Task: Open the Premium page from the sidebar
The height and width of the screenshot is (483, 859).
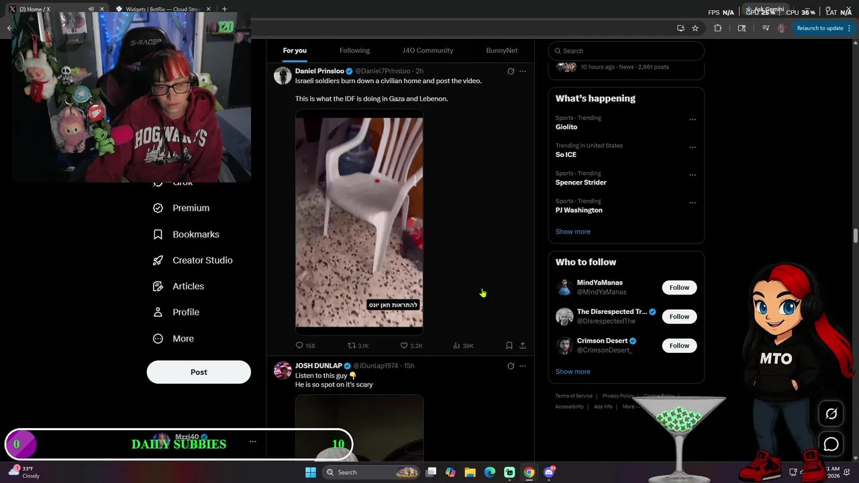Action: pos(181,208)
